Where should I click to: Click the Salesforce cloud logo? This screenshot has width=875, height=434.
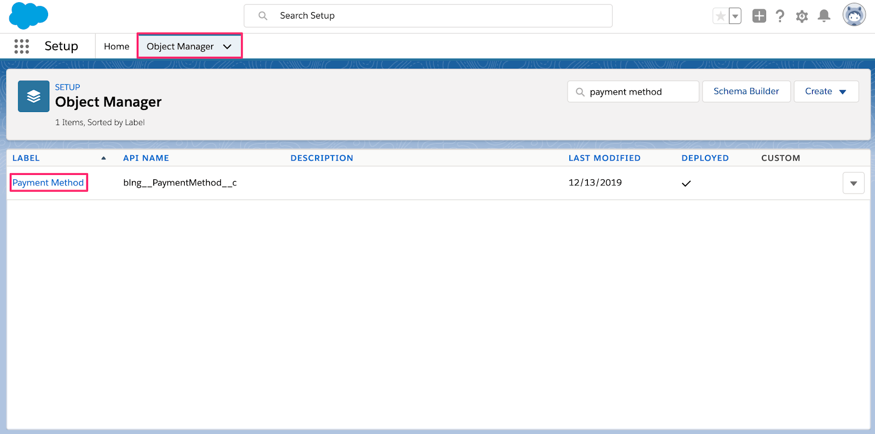28,15
